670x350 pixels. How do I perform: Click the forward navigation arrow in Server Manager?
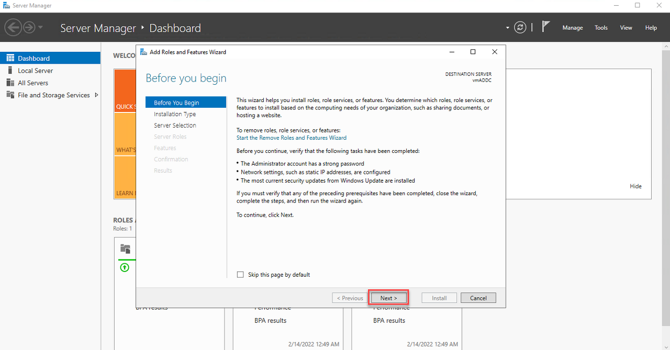(x=29, y=27)
